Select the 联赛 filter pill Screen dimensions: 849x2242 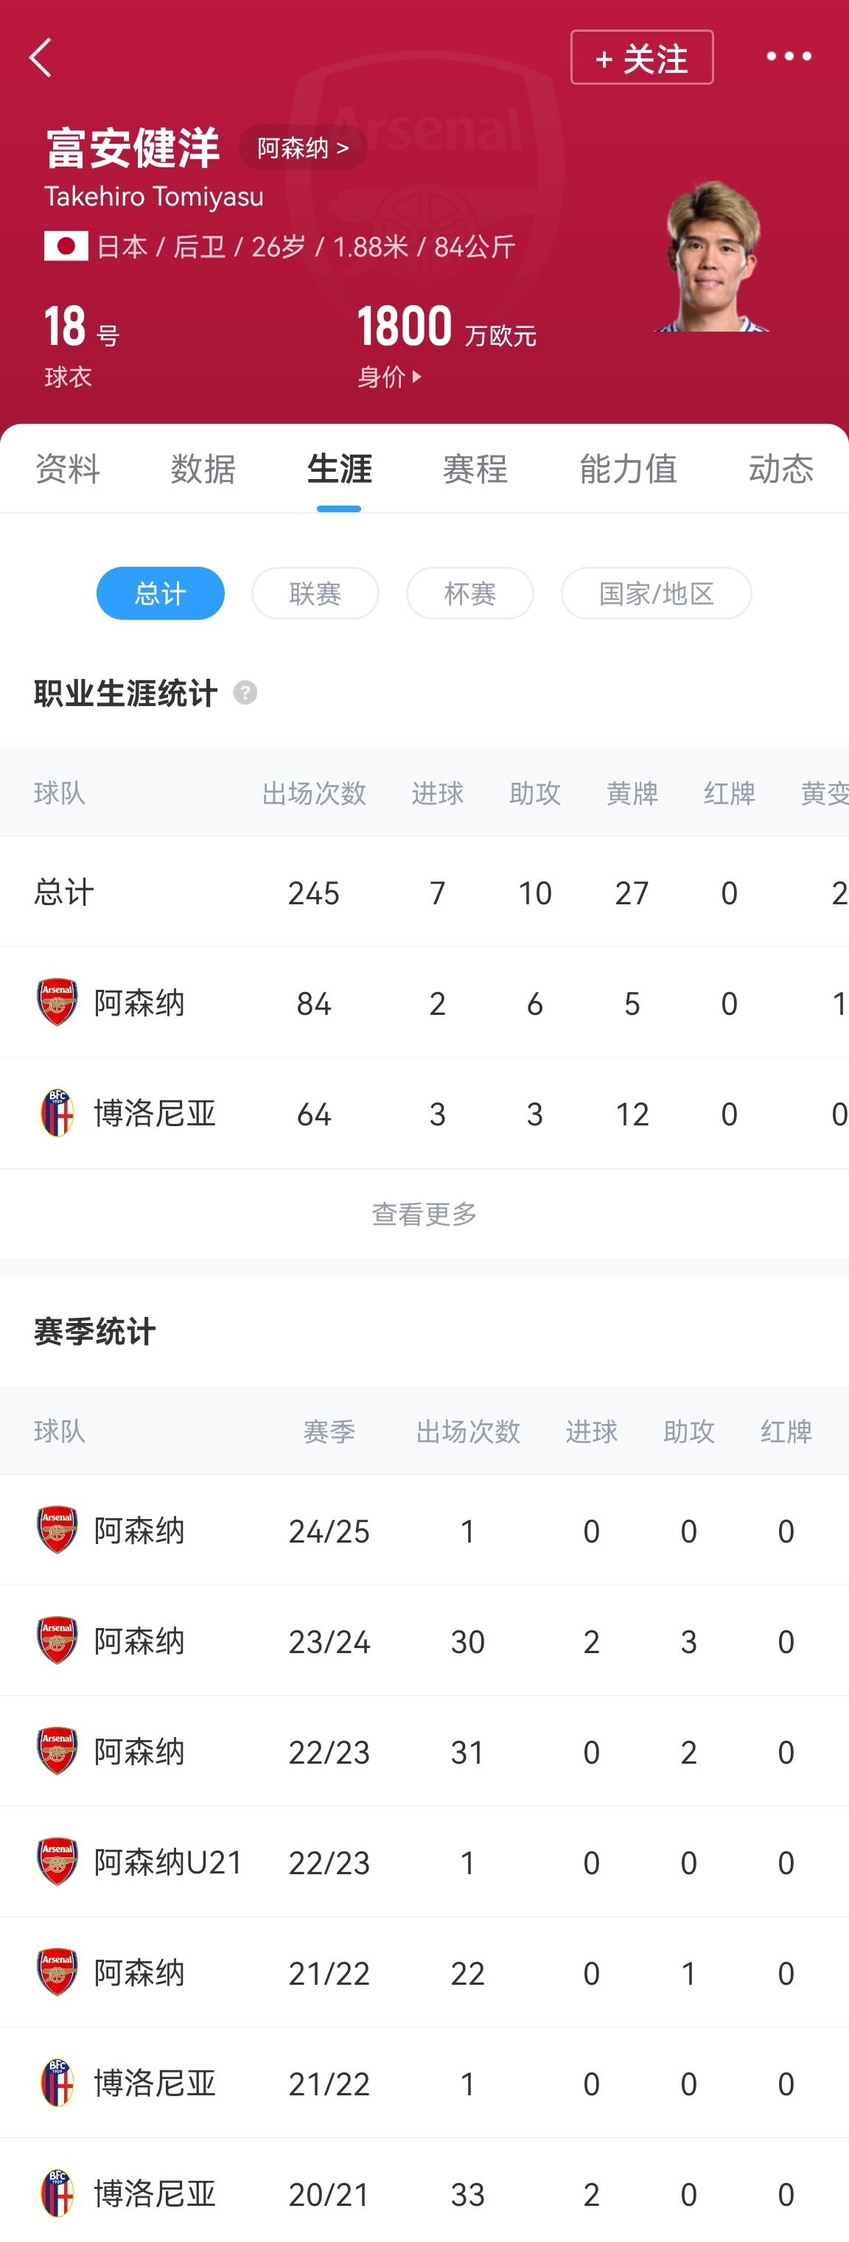tap(315, 593)
